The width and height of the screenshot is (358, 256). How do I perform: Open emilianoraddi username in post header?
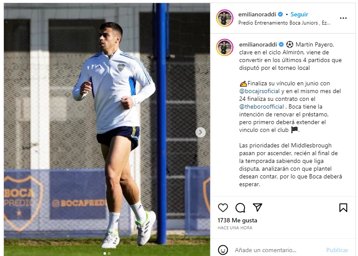coord(257,14)
